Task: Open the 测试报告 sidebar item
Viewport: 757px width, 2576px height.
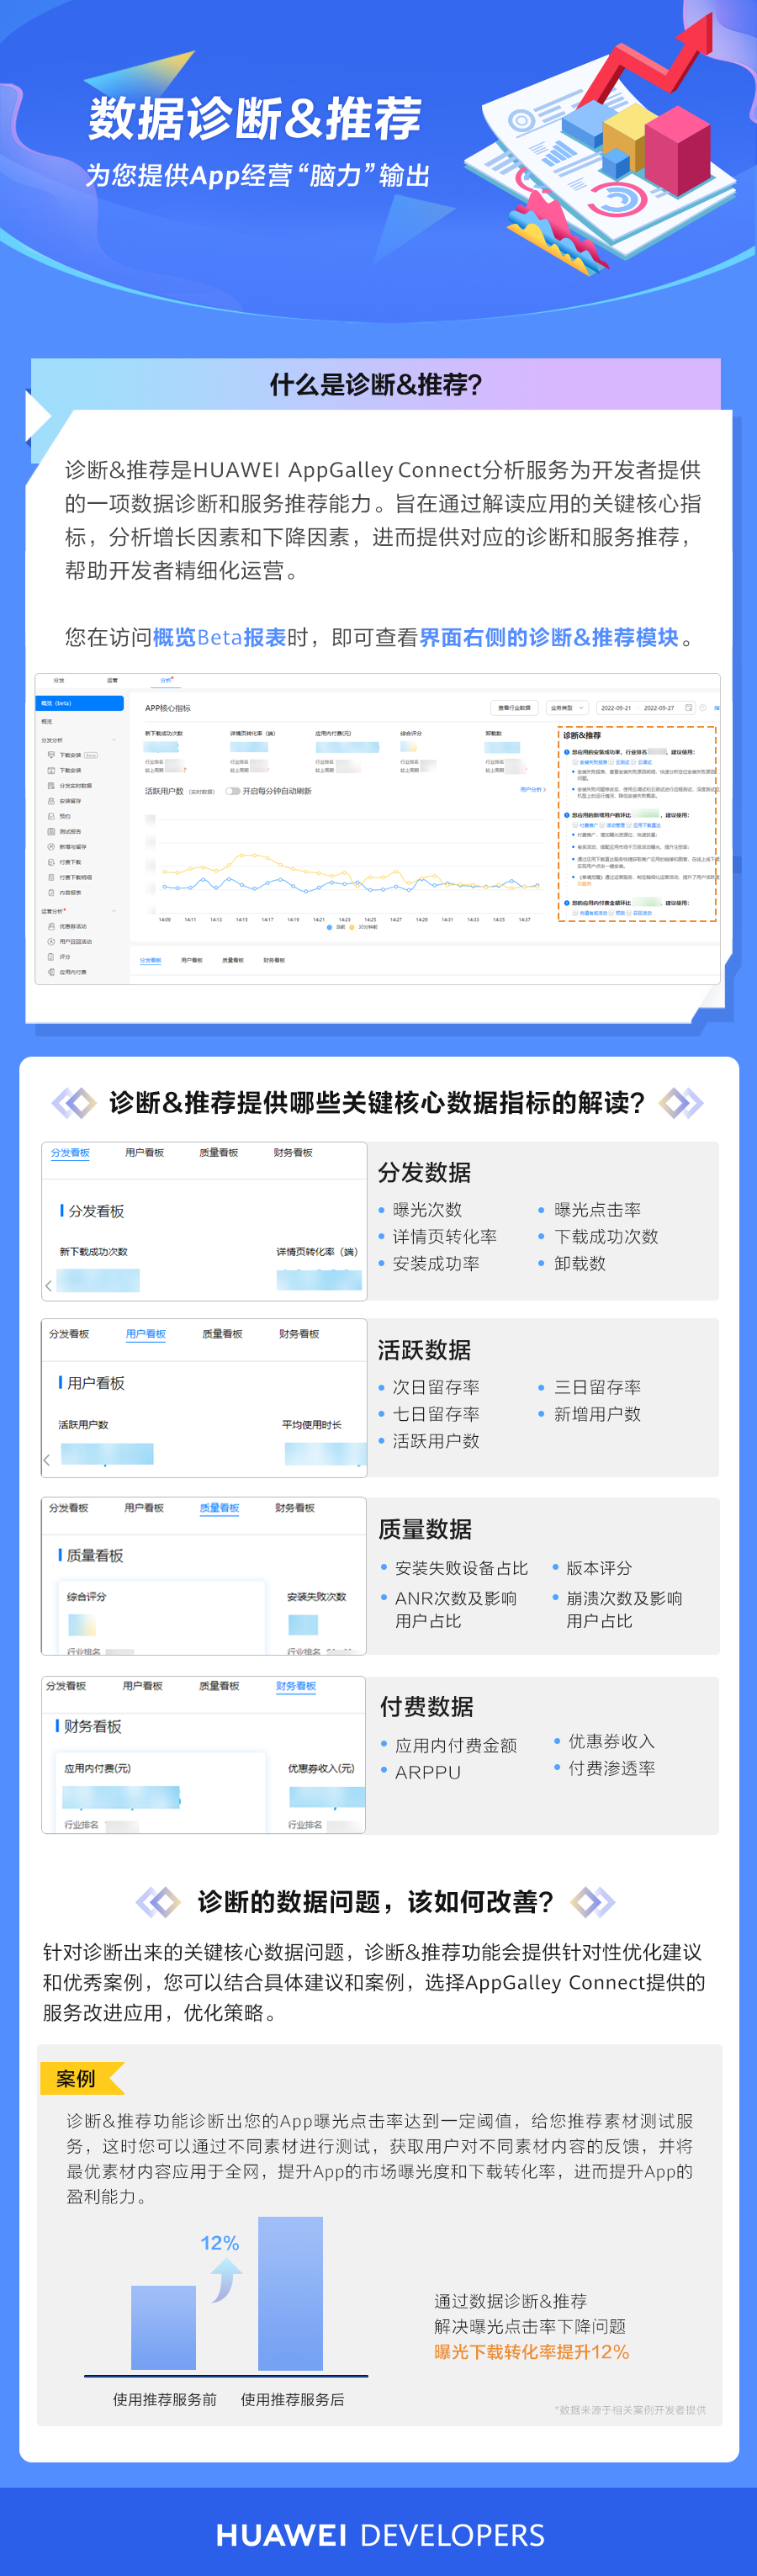Action: [65, 832]
